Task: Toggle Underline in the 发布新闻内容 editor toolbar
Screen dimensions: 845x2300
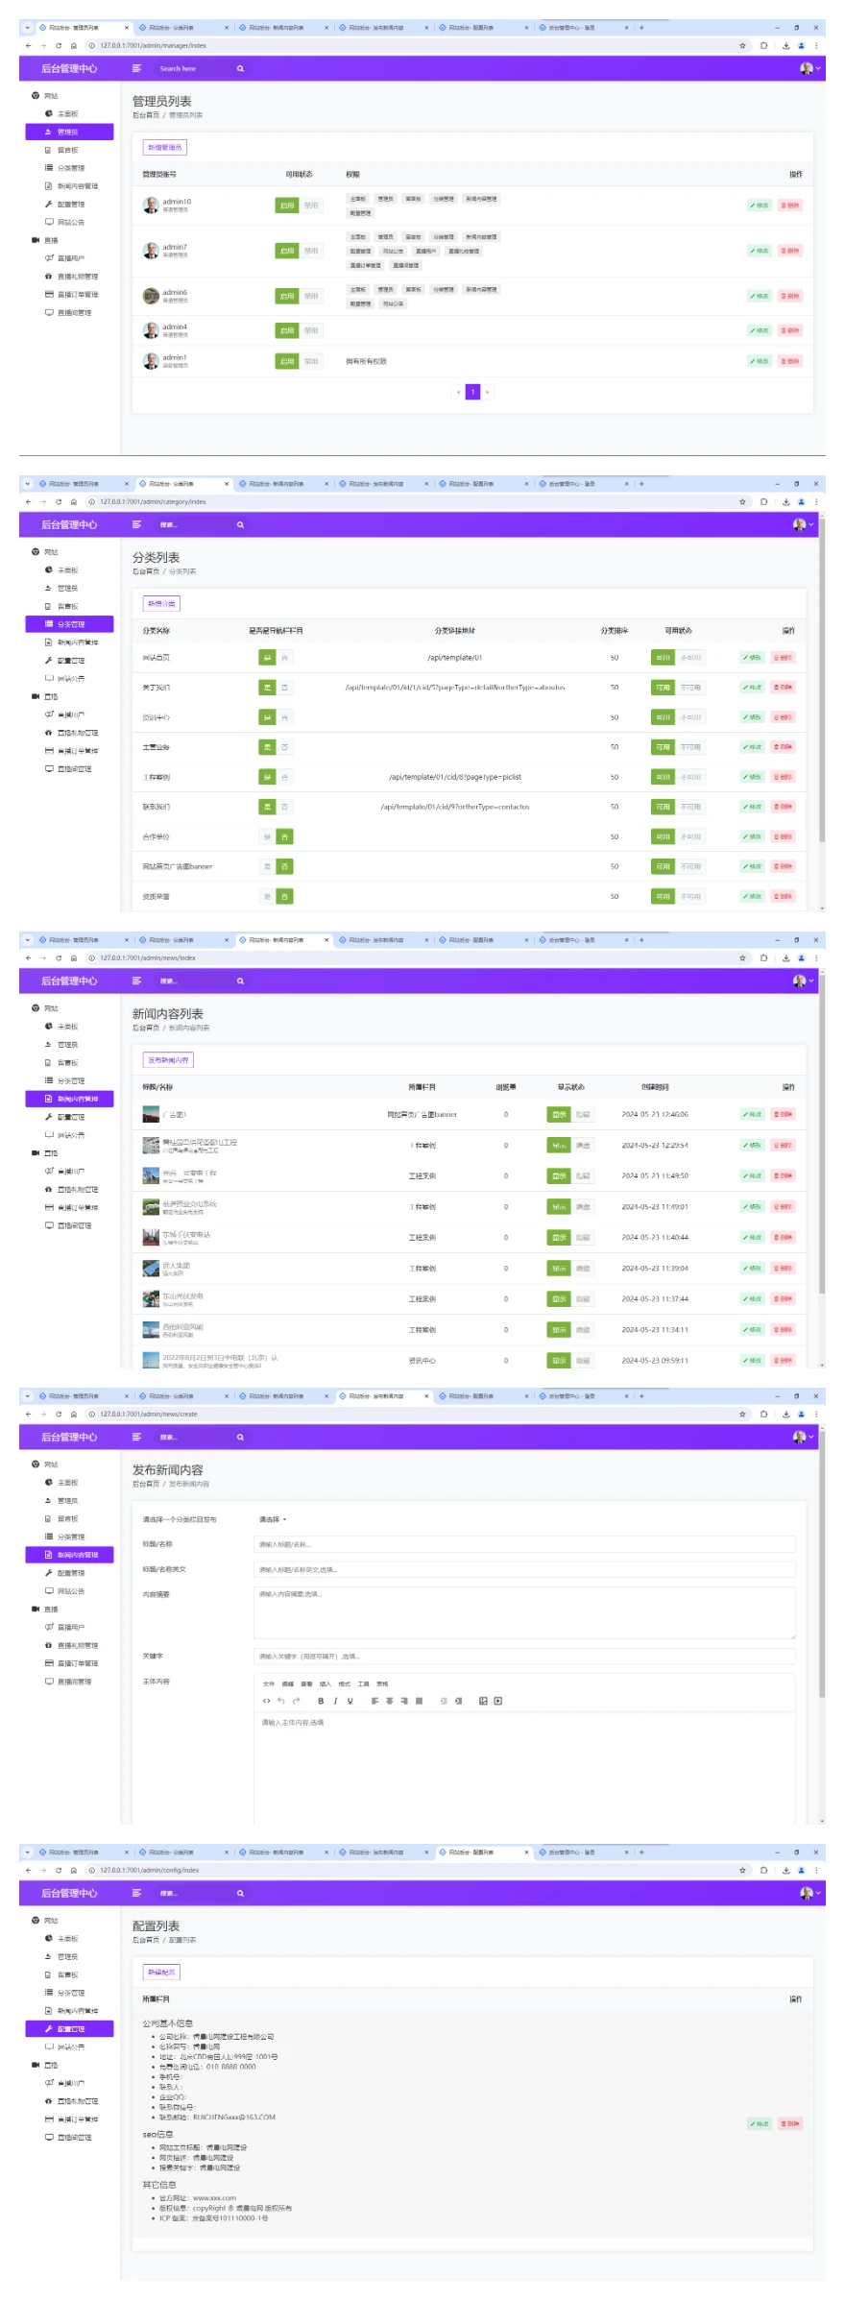Action: coord(350,1701)
